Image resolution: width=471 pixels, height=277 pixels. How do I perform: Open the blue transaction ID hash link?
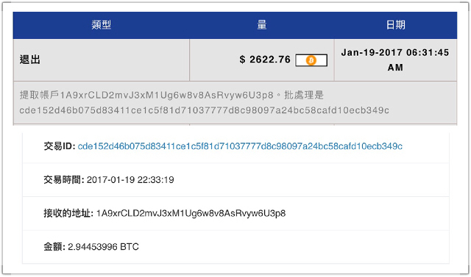240,146
